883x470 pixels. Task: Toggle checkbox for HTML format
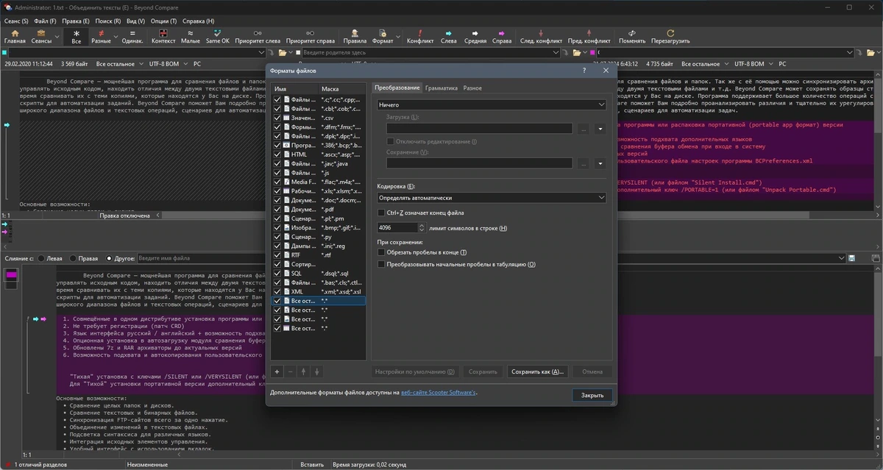277,154
